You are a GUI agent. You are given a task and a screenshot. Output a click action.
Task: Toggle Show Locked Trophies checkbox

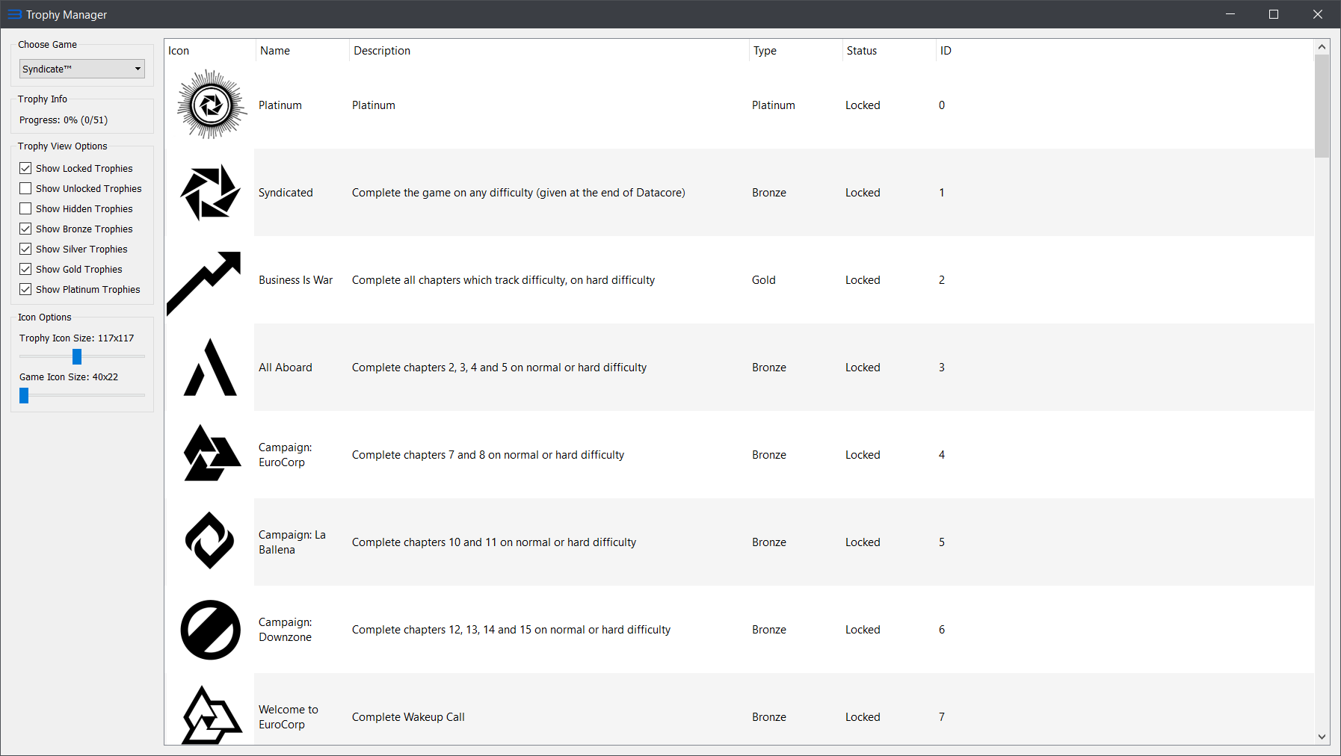pos(25,168)
